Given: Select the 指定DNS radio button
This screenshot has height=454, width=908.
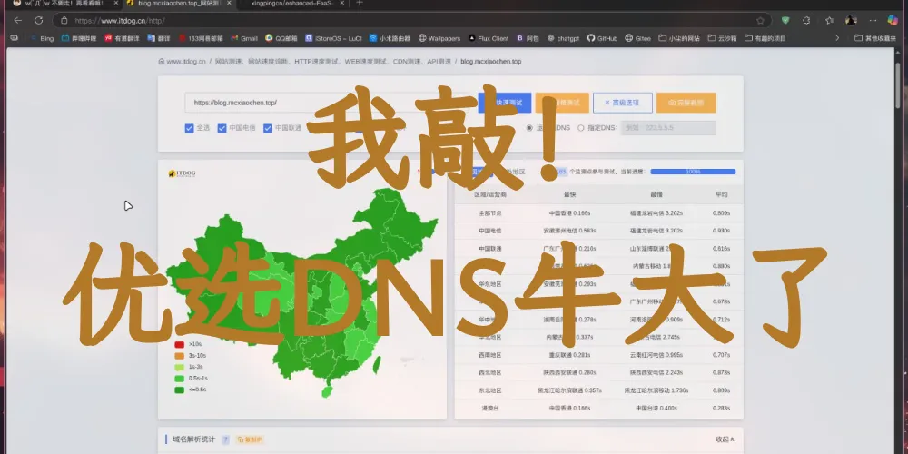Looking at the screenshot, I should click(581, 128).
